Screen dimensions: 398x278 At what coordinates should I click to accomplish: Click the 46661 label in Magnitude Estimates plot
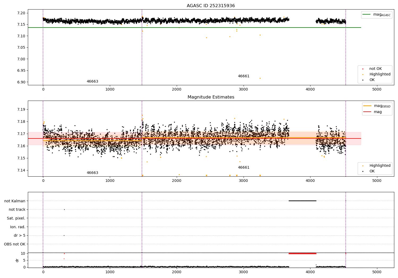pyautogui.click(x=244, y=168)
